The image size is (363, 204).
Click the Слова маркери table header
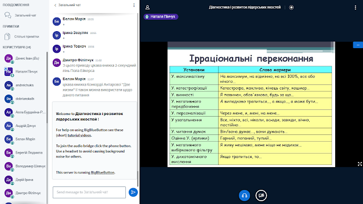point(275,70)
